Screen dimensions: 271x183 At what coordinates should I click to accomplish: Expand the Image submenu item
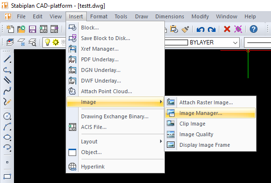115,102
